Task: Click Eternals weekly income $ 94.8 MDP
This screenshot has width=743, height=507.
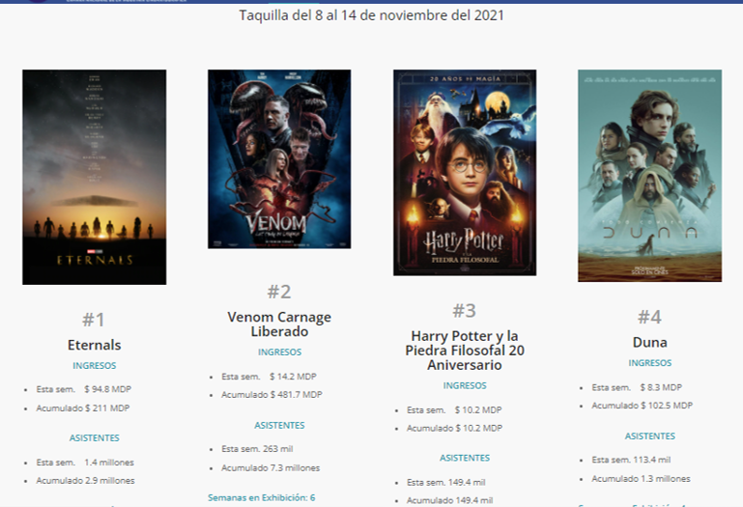Action: click(84, 389)
